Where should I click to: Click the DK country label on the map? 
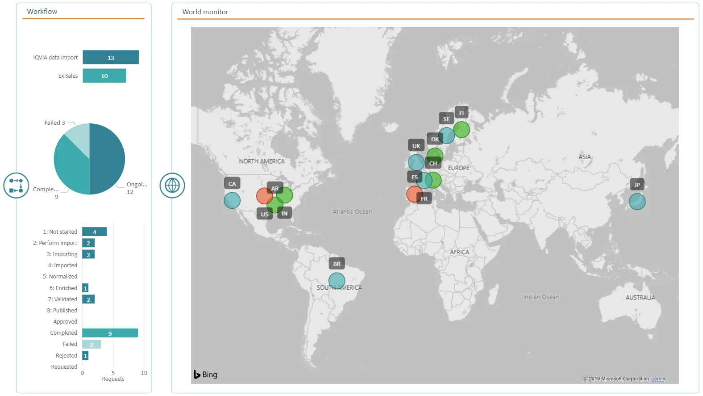tap(435, 139)
